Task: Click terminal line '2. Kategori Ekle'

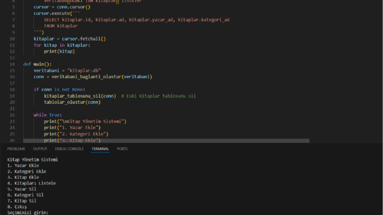Action: pyautogui.click(x=27, y=171)
